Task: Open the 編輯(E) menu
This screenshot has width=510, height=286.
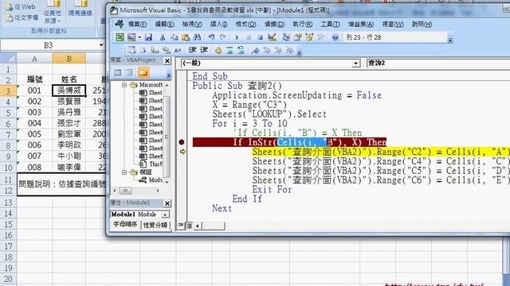Action: (x=164, y=24)
